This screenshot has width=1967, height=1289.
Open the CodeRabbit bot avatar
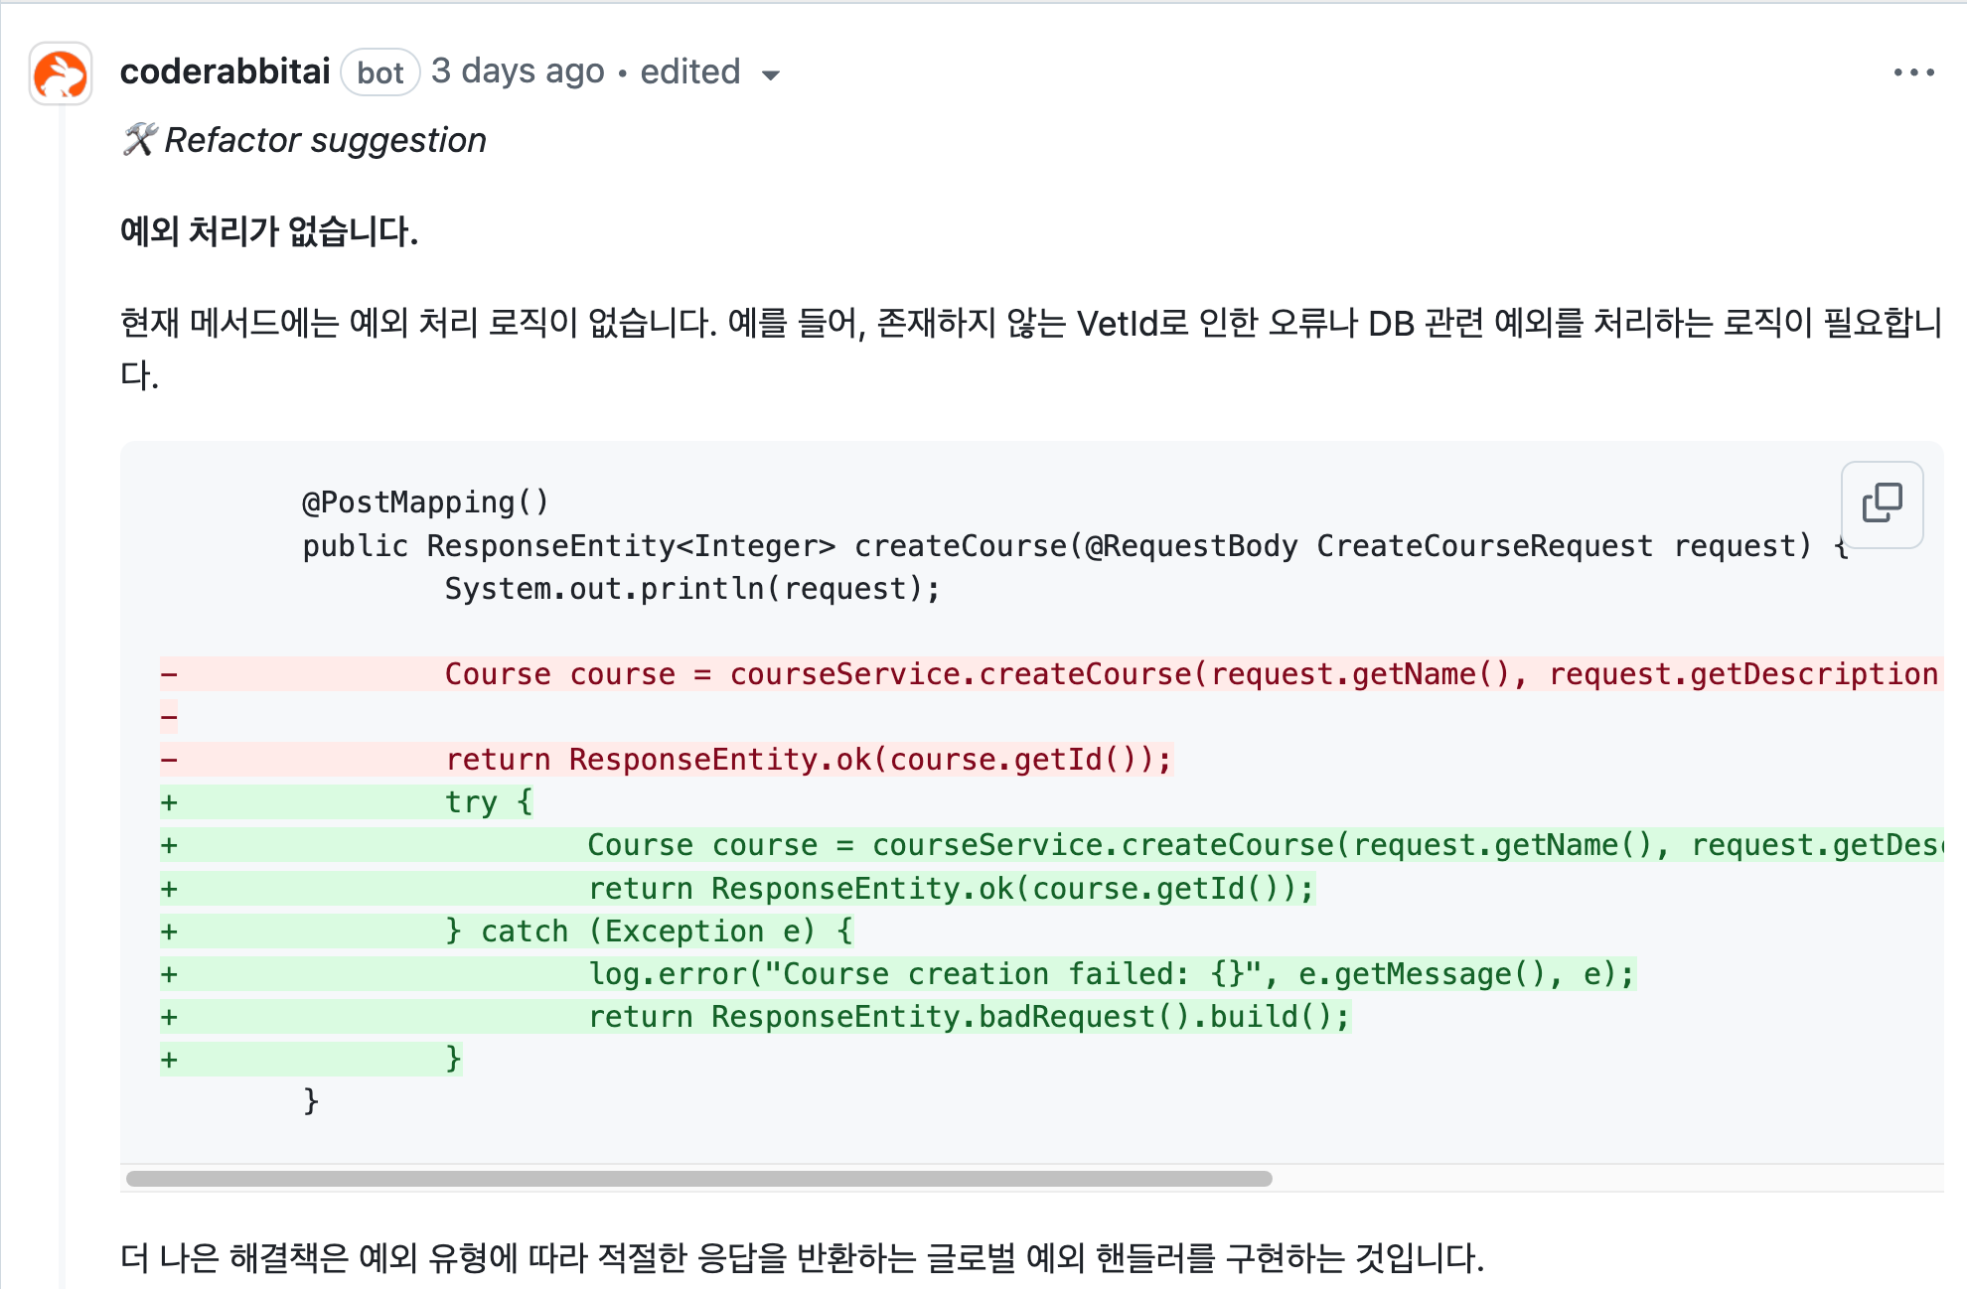pyautogui.click(x=60, y=72)
